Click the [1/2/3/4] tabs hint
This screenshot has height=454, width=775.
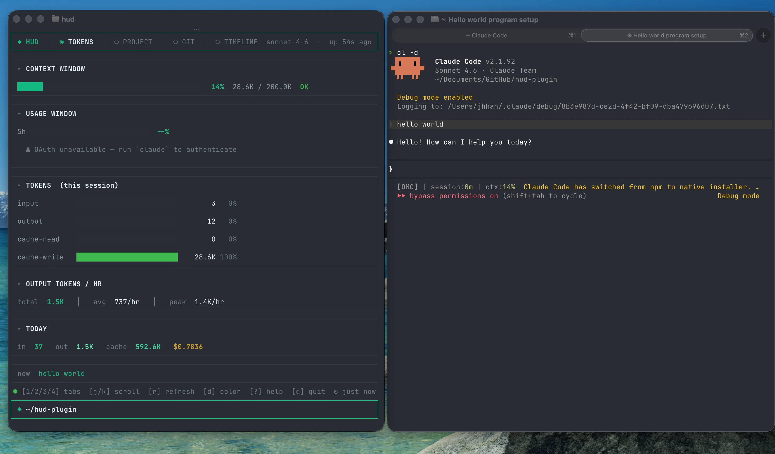click(x=51, y=392)
